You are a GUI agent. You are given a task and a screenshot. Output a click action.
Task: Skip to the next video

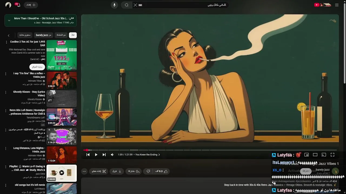104,155
